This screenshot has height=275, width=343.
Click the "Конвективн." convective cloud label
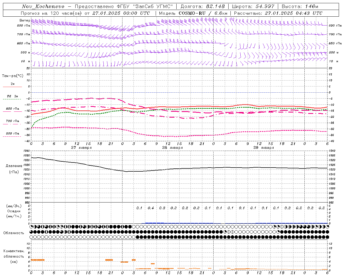coord(14,251)
